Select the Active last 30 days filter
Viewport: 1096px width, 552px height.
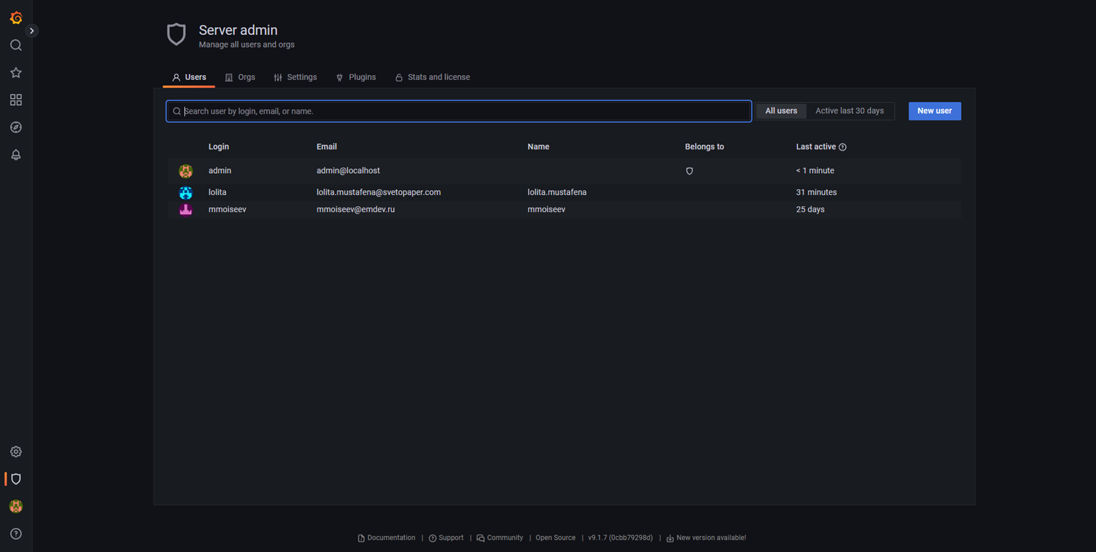click(x=849, y=111)
